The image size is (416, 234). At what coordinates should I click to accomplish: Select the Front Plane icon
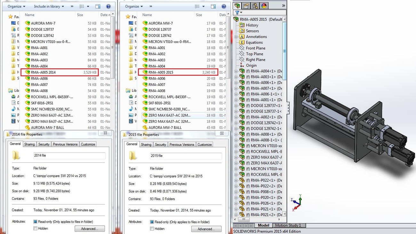point(242,48)
